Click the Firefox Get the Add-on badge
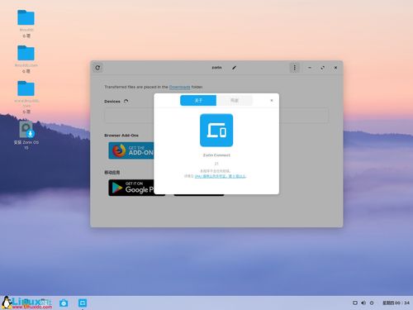The width and height of the screenshot is (413, 310). click(x=131, y=150)
